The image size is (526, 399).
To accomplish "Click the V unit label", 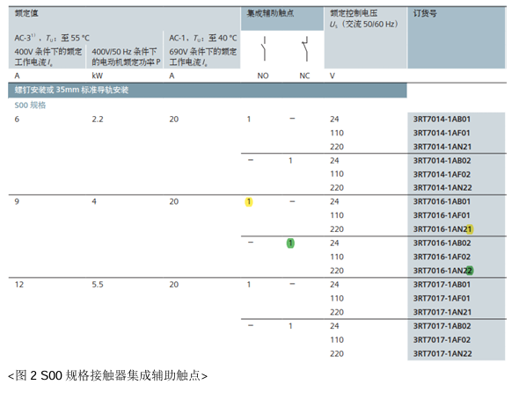I will point(332,76).
